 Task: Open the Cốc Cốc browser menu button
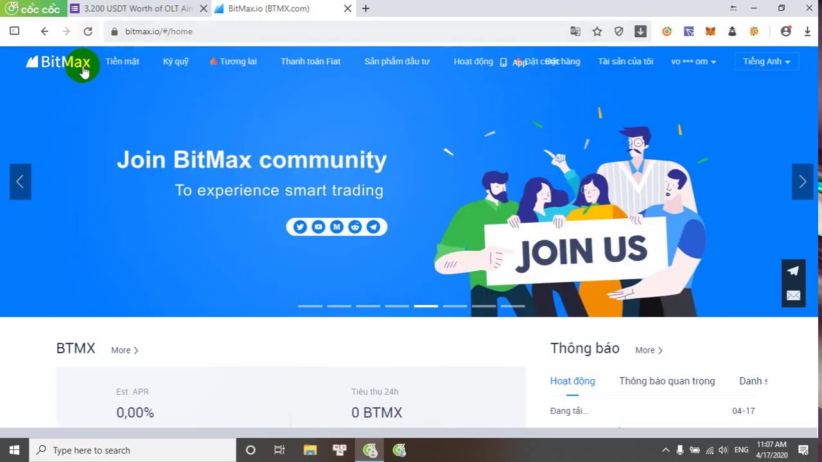pos(33,8)
